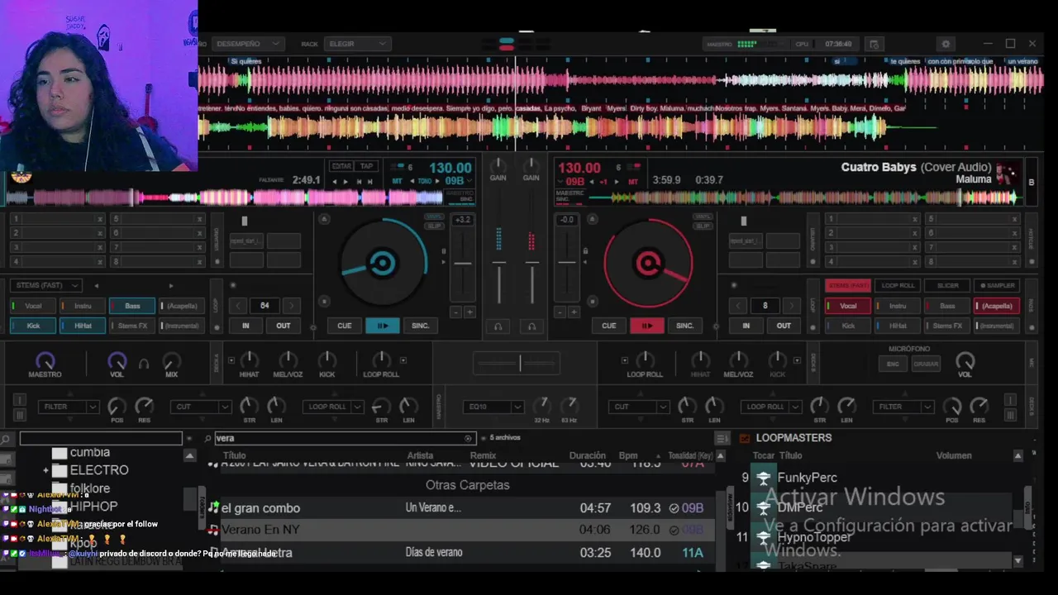This screenshot has width=1058, height=595.
Task: Click the right deck red play/pause button
Action: pos(646,326)
